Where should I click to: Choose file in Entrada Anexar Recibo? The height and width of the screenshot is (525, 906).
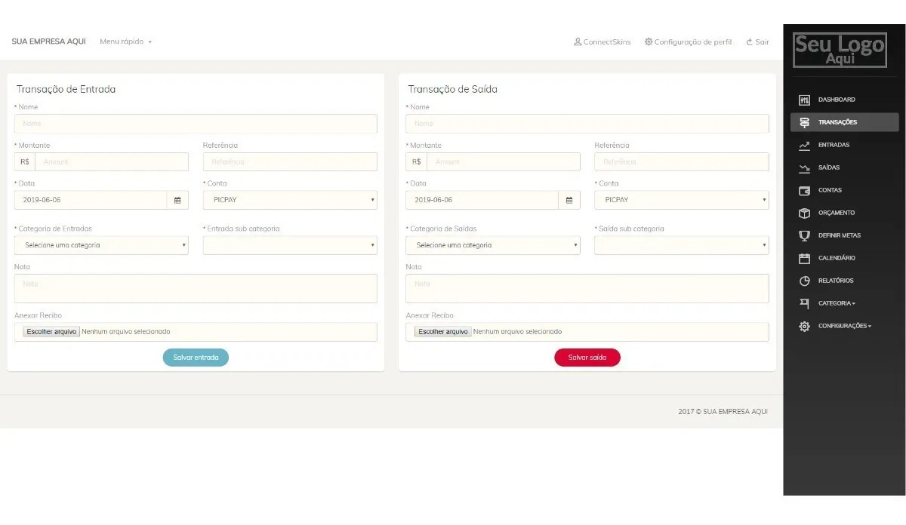(x=51, y=332)
